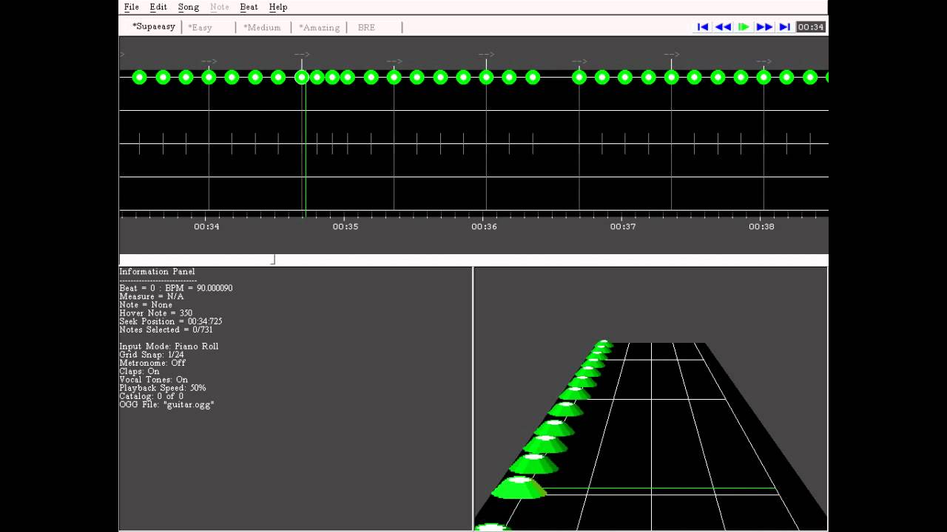Switch to the *Supaeasy difficulty tab
Image resolution: width=947 pixels, height=532 pixels.
point(154,27)
